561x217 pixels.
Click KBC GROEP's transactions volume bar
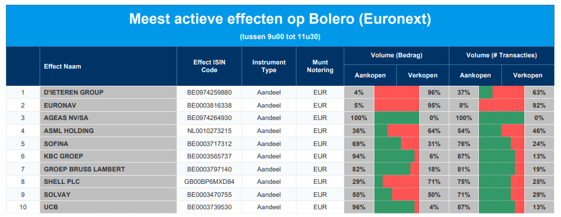point(501,156)
